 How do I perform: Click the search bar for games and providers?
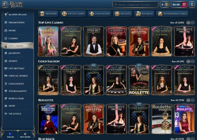[x=135, y=5]
